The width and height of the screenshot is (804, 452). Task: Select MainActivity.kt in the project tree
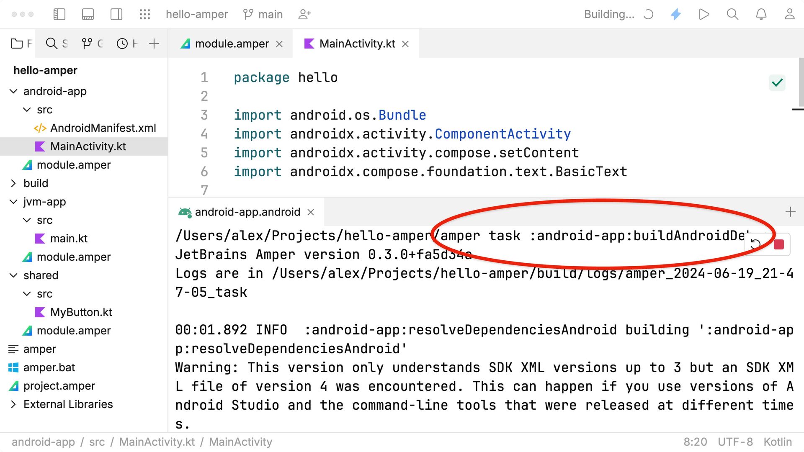point(84,146)
